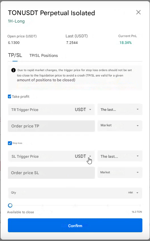Click the Order price TP field
Viewport: 150px width, 241px height.
click(x=51, y=126)
